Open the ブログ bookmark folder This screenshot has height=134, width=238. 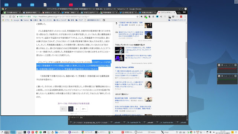[79, 20]
